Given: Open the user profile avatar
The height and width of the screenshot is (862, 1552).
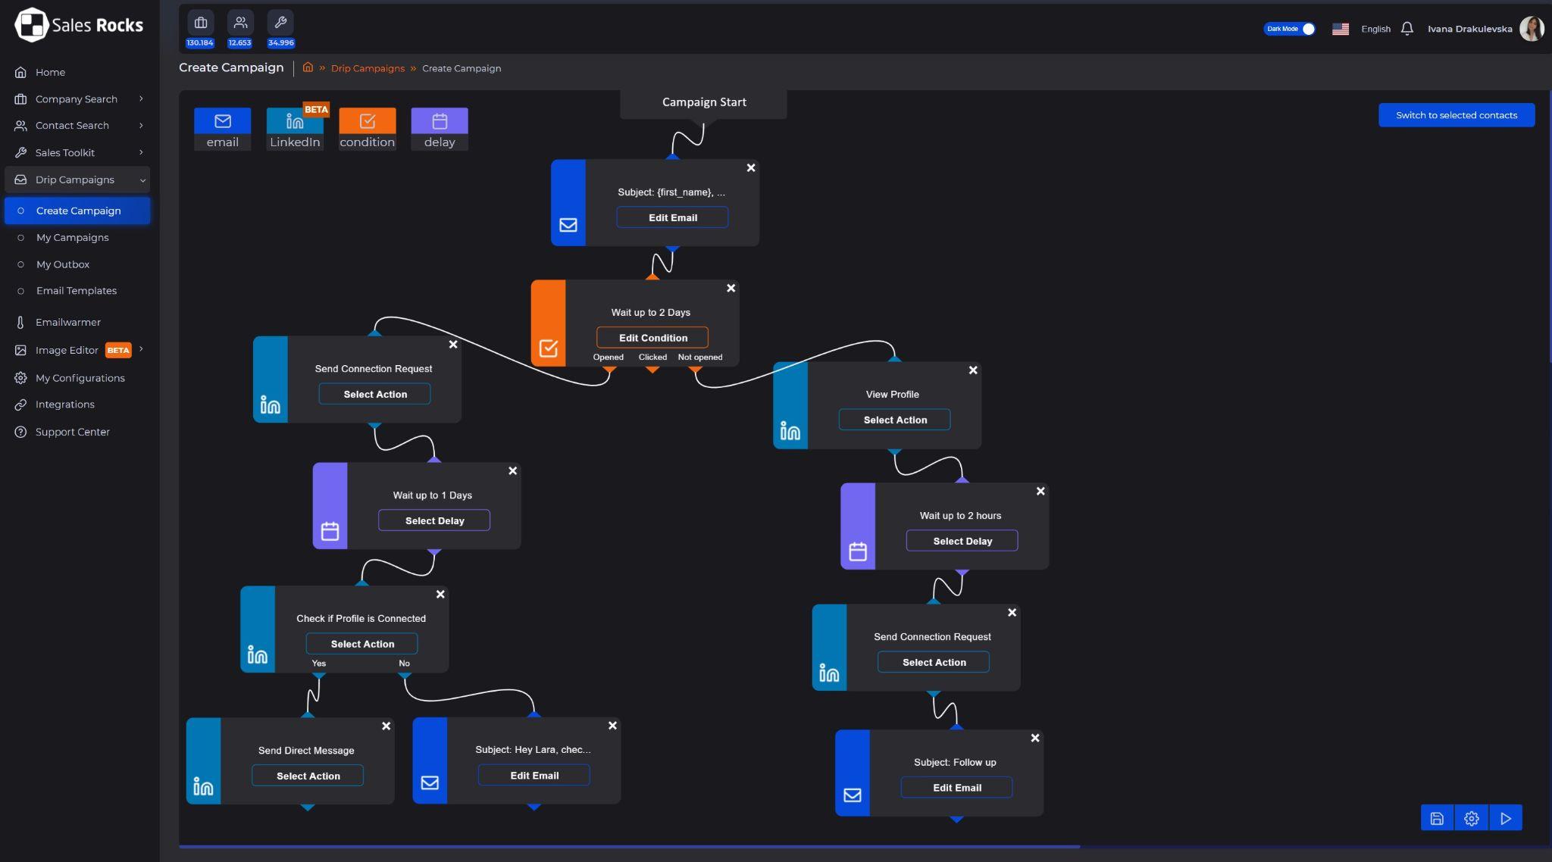Looking at the screenshot, I should click(x=1532, y=29).
